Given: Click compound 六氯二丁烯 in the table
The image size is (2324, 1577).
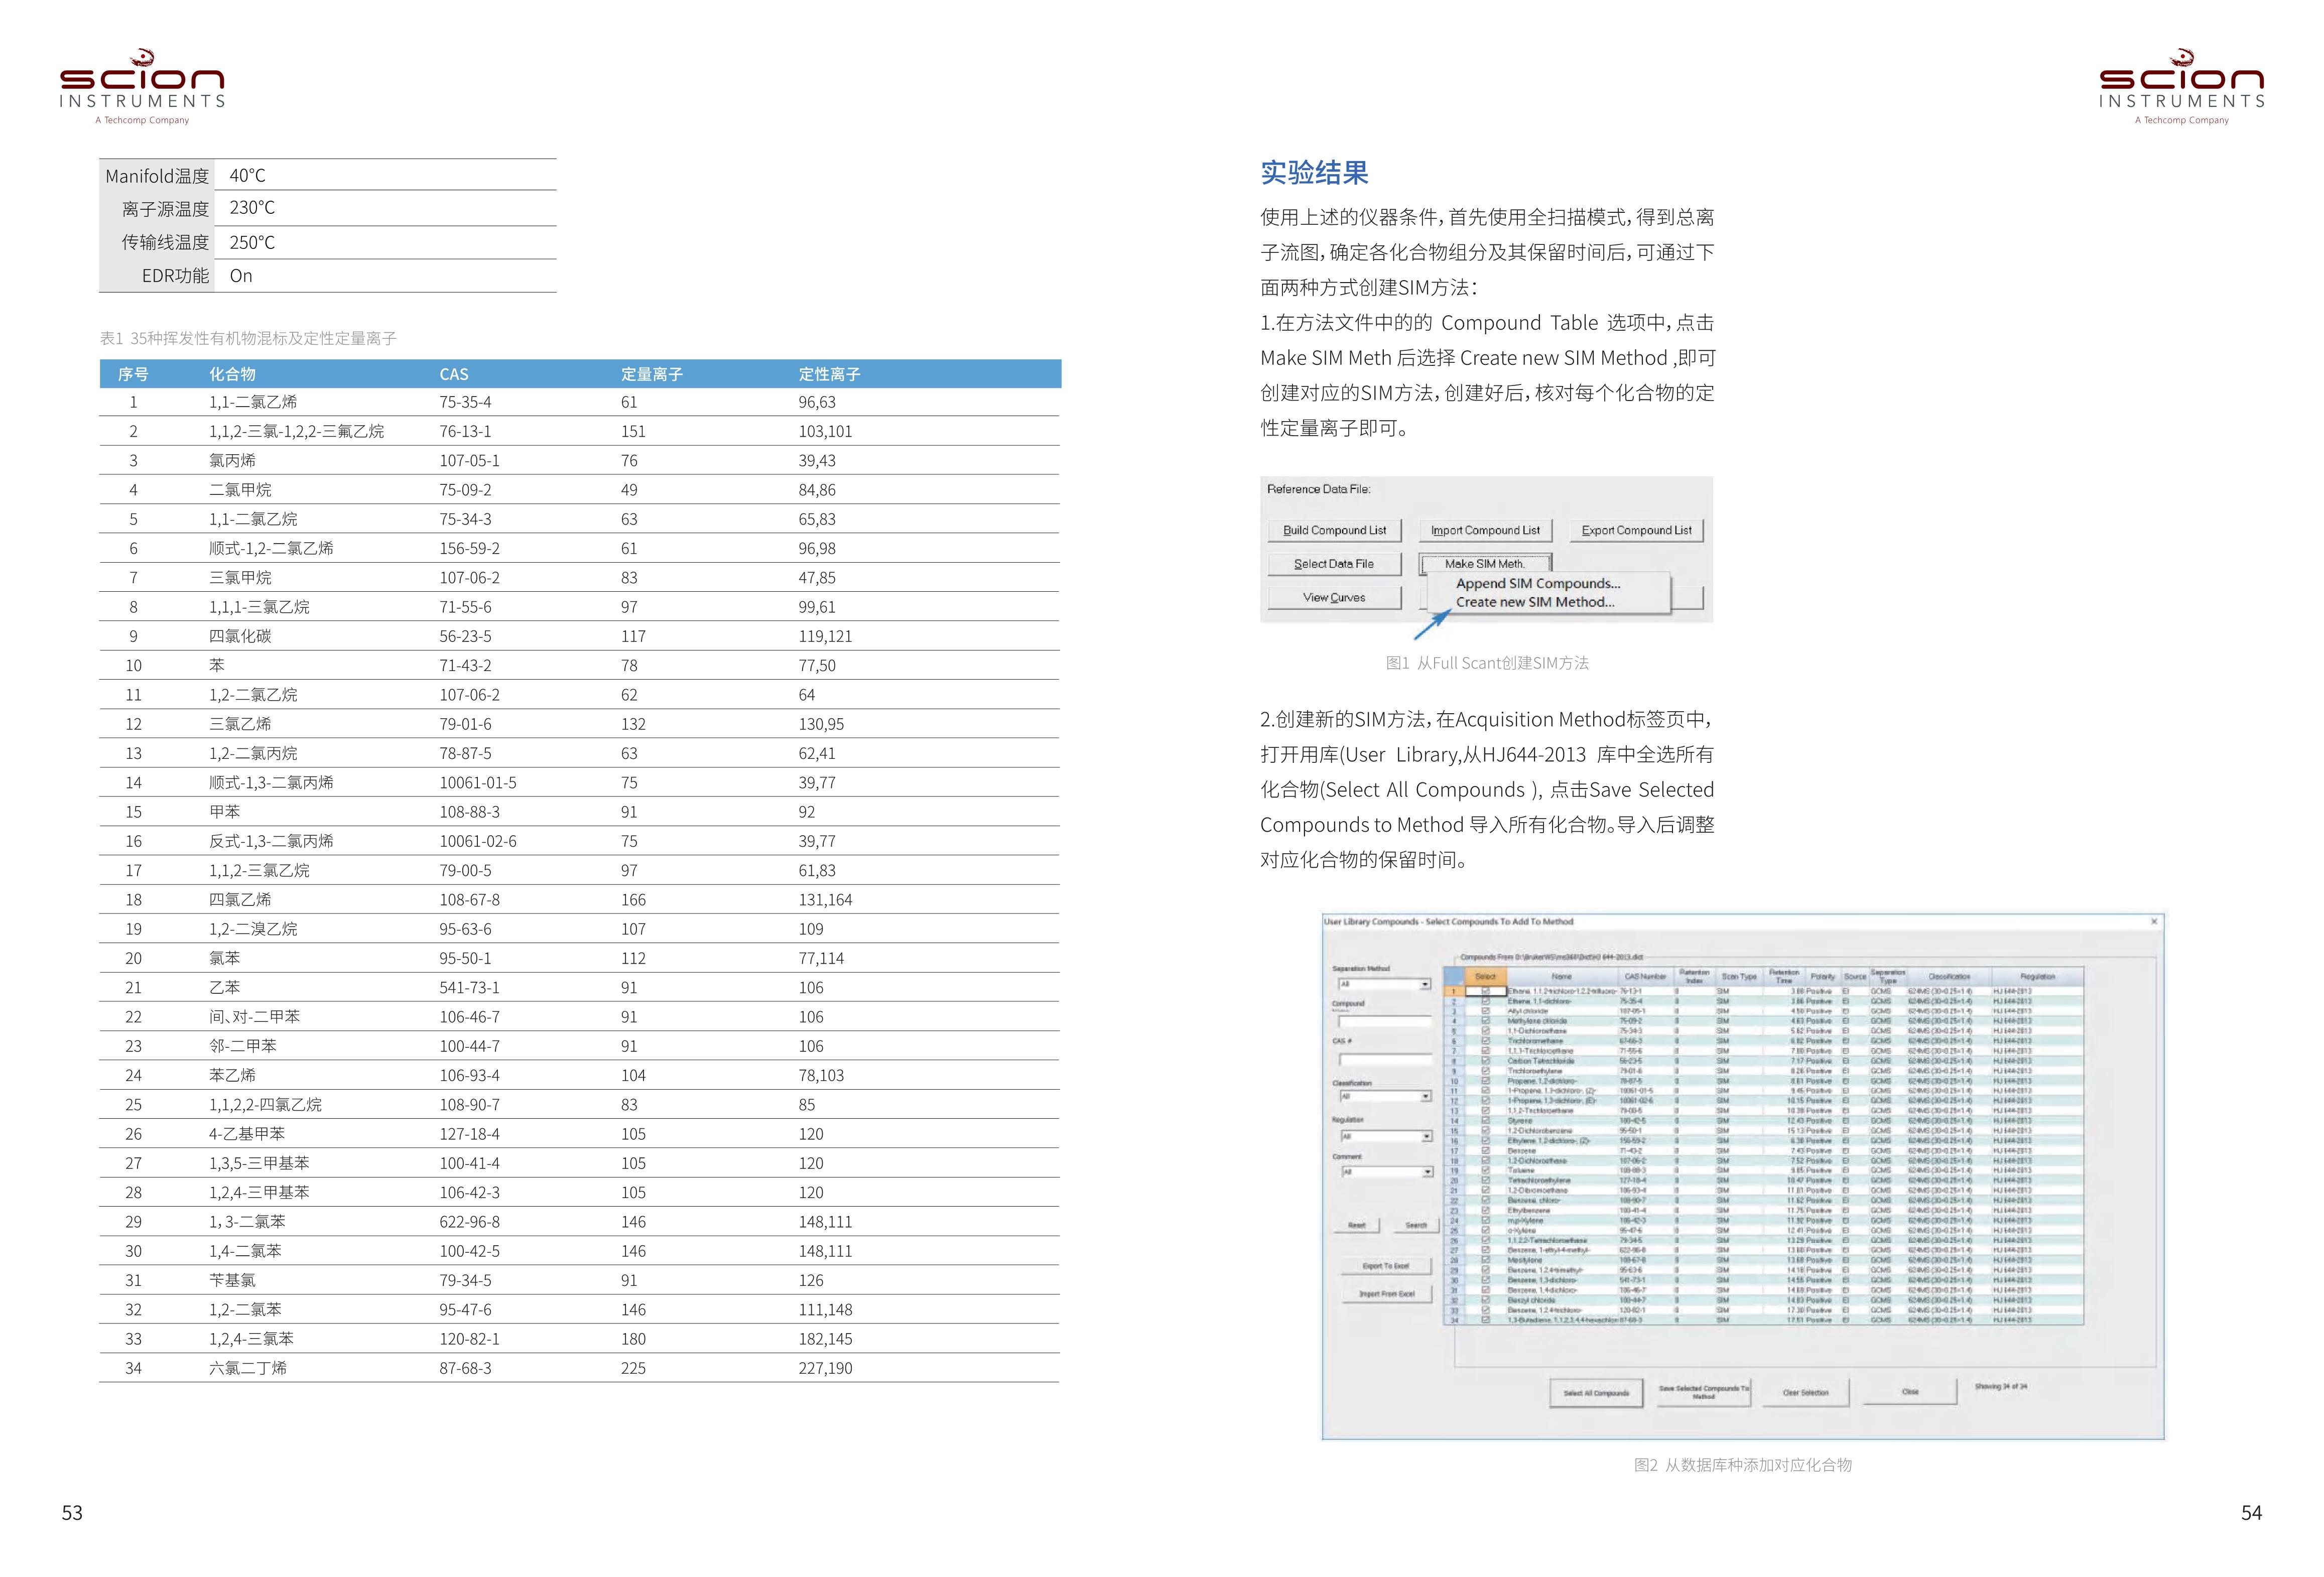Looking at the screenshot, I should pyautogui.click(x=248, y=1368).
